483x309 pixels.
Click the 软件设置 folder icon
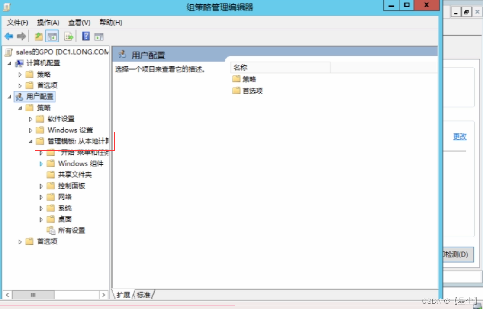click(40, 119)
